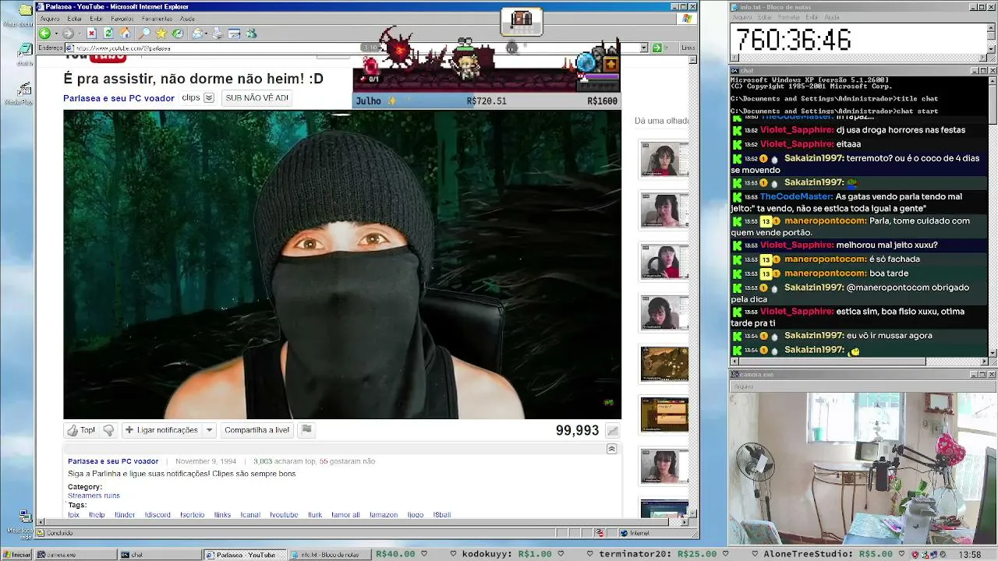This screenshot has width=998, height=561.
Task: Click the Links toolbar label
Action: tap(688, 48)
